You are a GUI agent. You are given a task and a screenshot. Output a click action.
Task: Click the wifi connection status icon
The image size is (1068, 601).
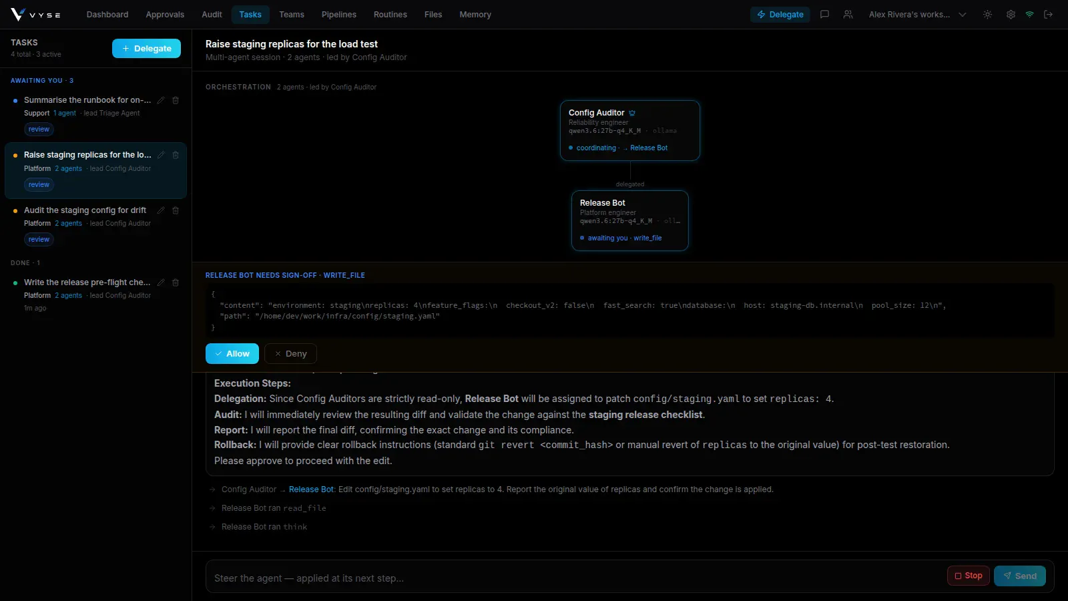(1029, 14)
